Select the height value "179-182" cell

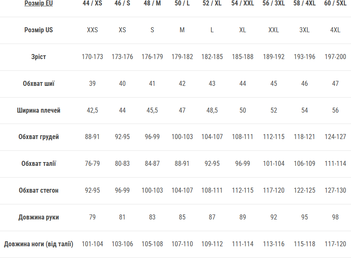tap(182, 57)
